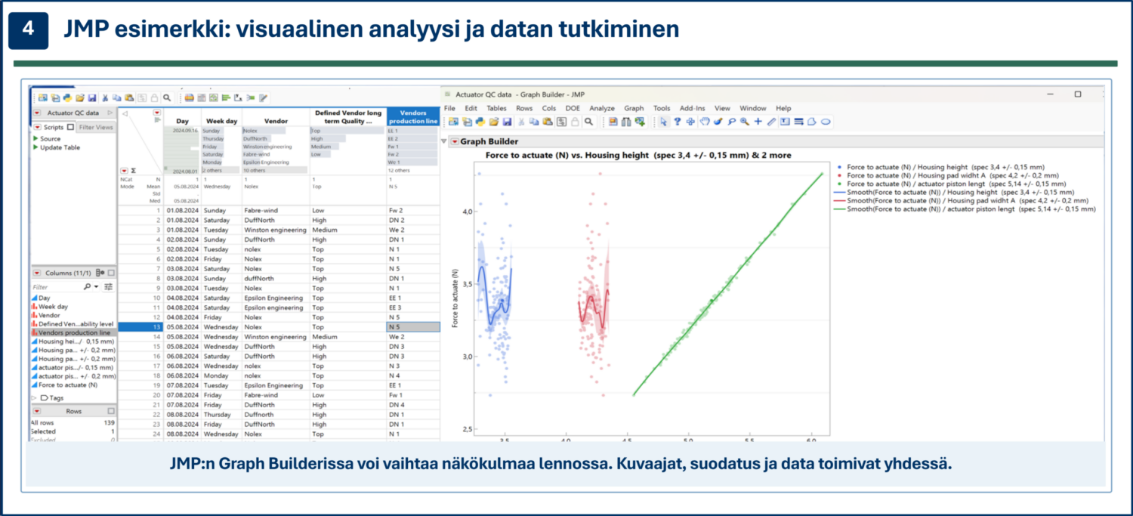The image size is (1133, 516).
Task: Click the graph title Force to actuate vs. Housing height
Action: click(638, 155)
